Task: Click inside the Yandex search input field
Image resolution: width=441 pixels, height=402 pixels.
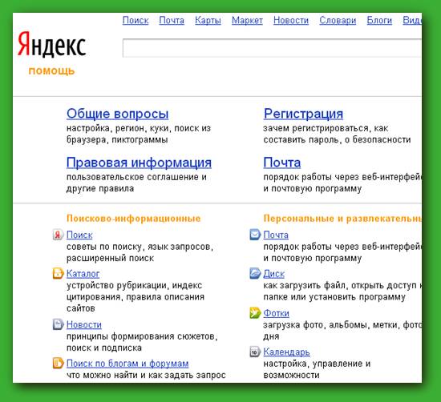Action: (272, 48)
